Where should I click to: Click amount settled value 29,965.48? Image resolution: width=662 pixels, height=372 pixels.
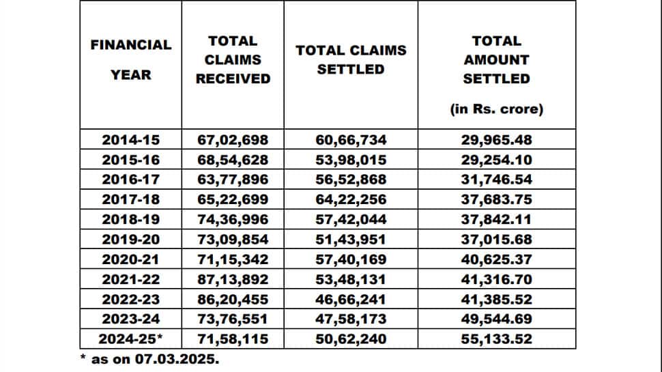coord(497,140)
